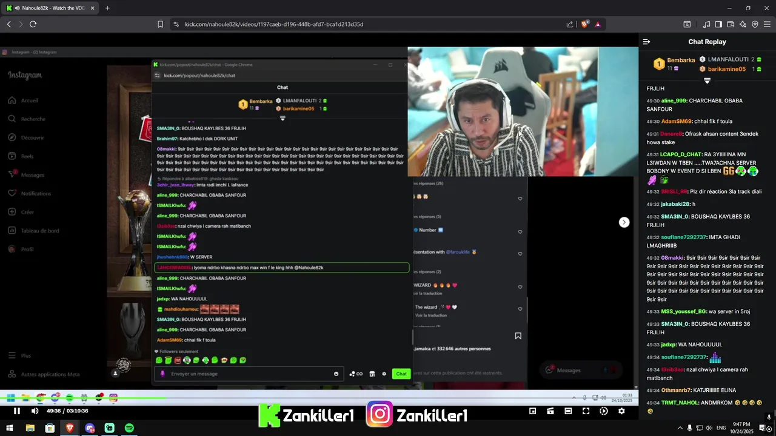Click Découvrir in Instagram sidebar
The image size is (776, 436).
click(x=33, y=137)
